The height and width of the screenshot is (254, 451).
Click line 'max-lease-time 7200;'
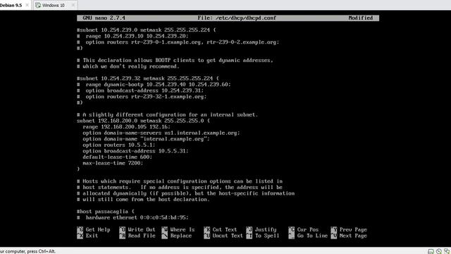click(x=113, y=163)
